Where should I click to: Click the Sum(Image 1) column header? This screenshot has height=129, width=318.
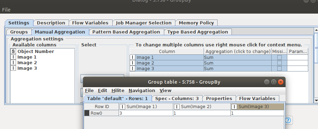146,107
